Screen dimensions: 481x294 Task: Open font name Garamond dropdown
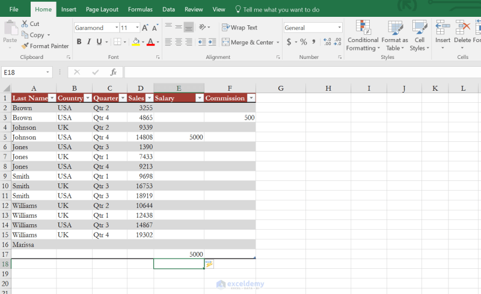pos(117,28)
